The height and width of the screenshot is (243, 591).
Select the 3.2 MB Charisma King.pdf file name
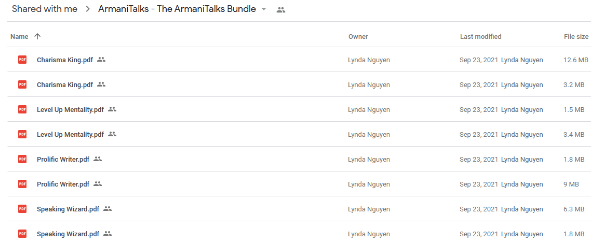[x=65, y=84]
